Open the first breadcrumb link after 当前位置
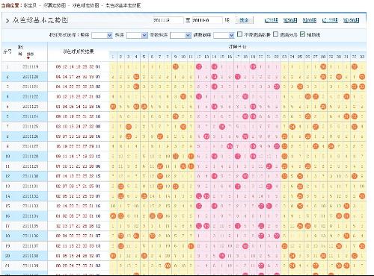This screenshot has height=276, width=374. coord(30,5)
